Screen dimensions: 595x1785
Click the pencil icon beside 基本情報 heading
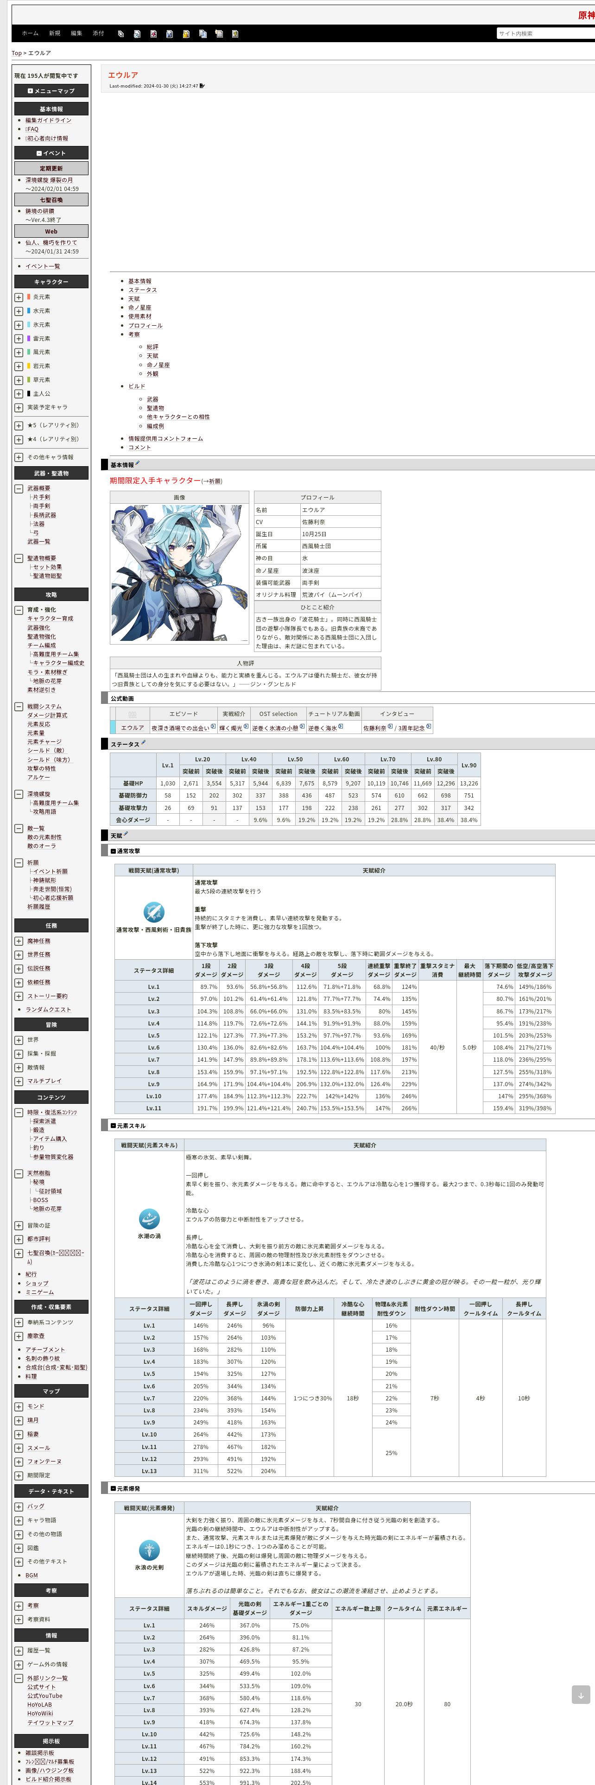point(137,463)
